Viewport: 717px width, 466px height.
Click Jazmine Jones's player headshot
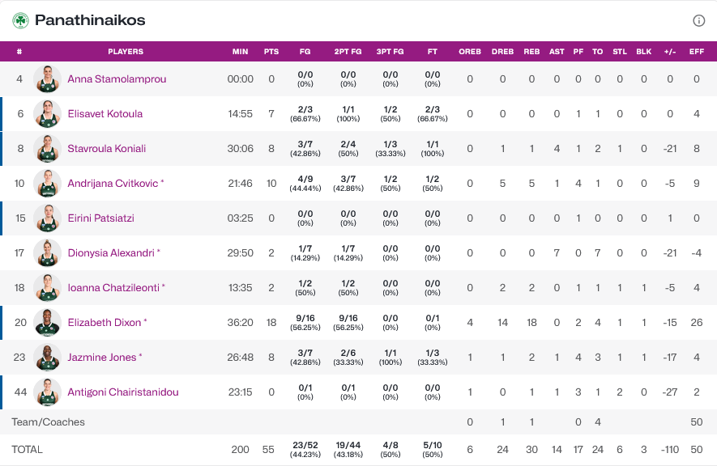(x=48, y=358)
